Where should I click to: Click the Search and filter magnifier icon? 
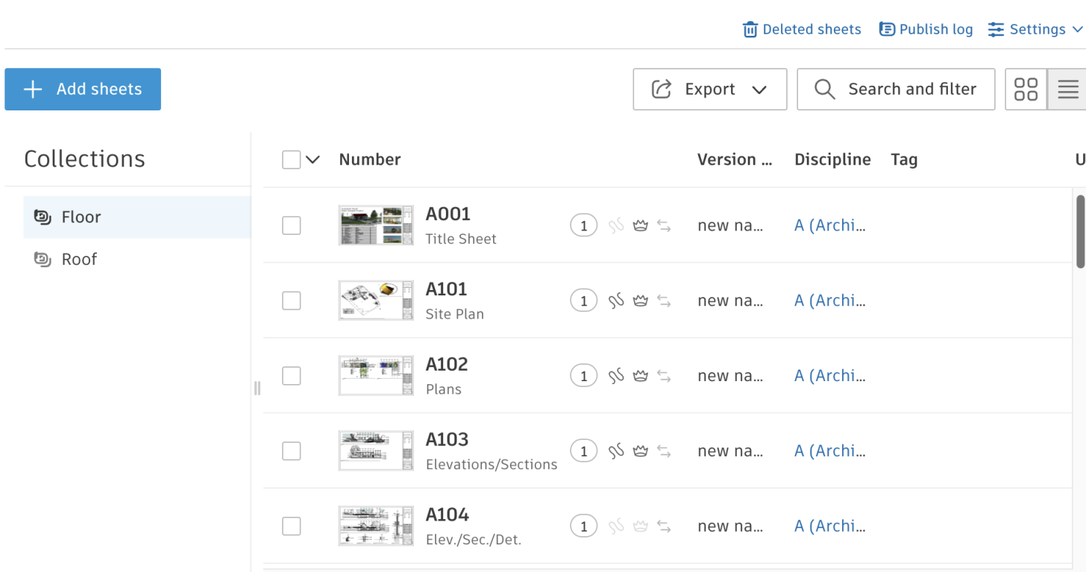pos(824,89)
